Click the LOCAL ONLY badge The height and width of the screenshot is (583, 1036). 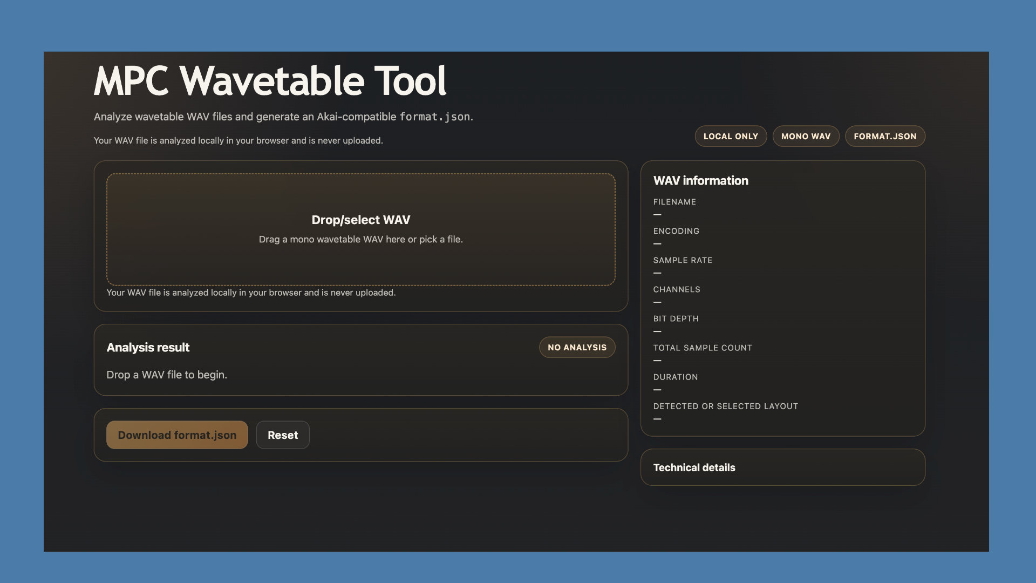point(731,137)
